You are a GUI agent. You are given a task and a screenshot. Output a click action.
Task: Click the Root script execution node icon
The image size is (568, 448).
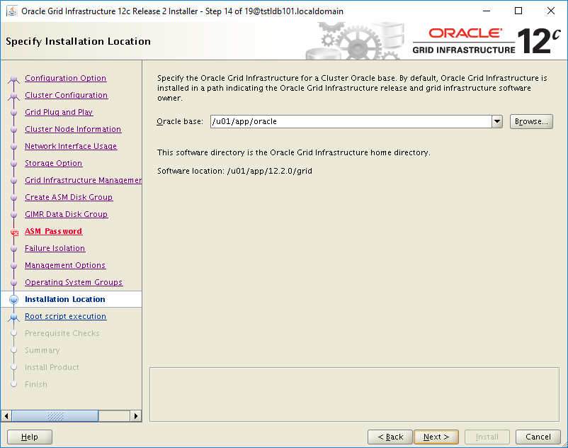tap(13, 317)
